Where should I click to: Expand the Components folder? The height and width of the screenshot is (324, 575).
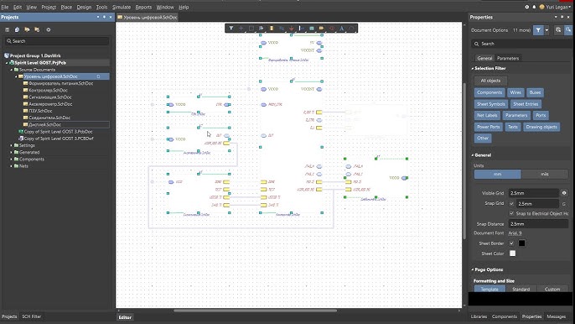(x=12, y=159)
